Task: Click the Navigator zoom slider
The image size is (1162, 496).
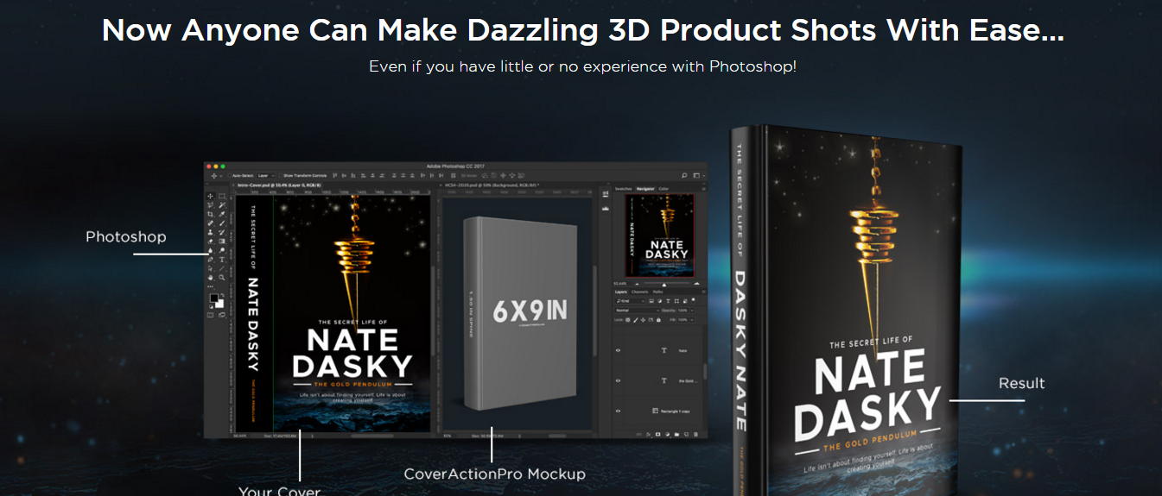Action: (666, 283)
